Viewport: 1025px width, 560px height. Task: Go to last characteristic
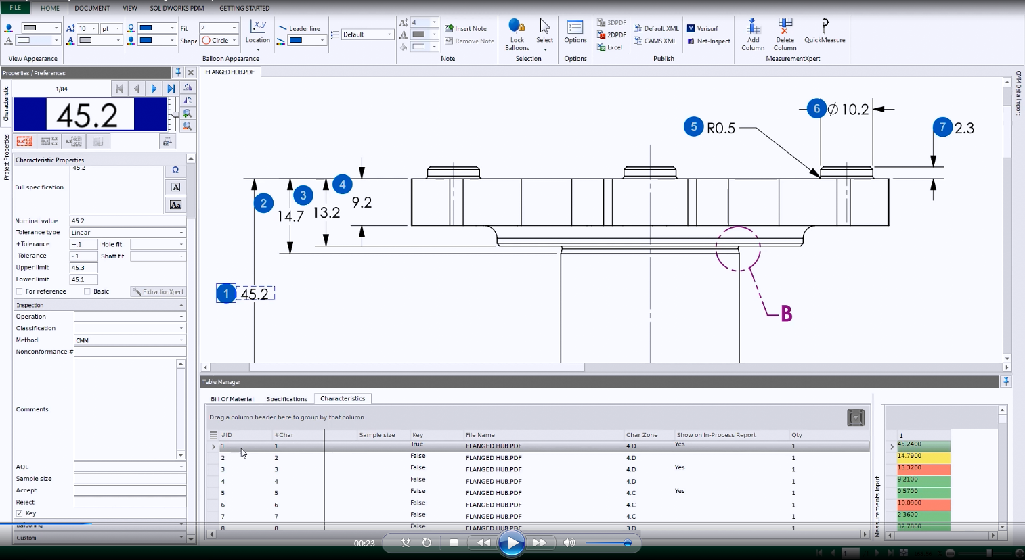(x=171, y=89)
